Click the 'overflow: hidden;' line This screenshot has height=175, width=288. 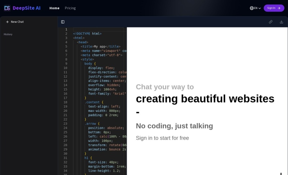click(x=104, y=85)
